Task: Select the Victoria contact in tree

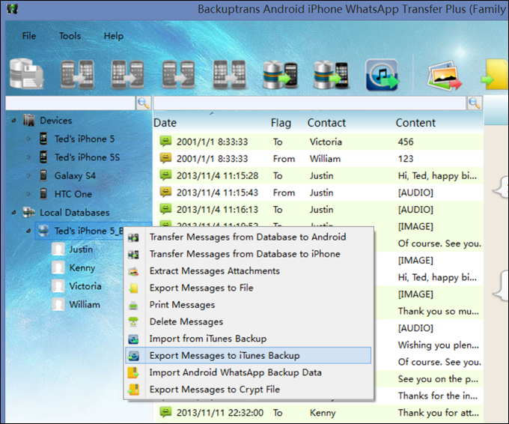Action: coord(85,286)
